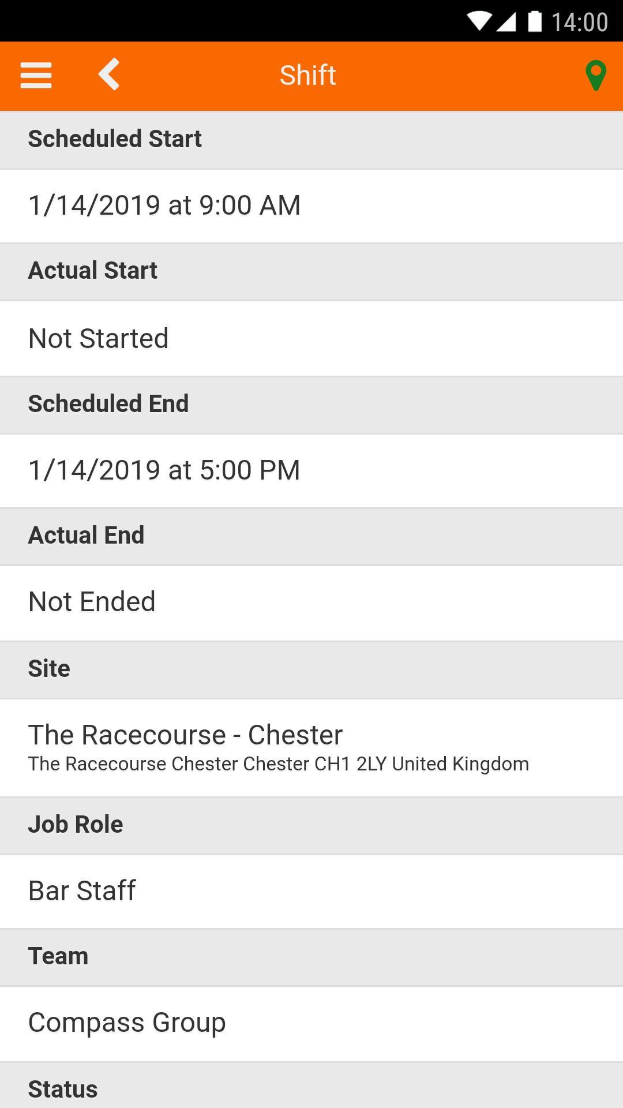Tap the 14:00 clock in status bar
The width and height of the screenshot is (623, 1108).
click(579, 22)
